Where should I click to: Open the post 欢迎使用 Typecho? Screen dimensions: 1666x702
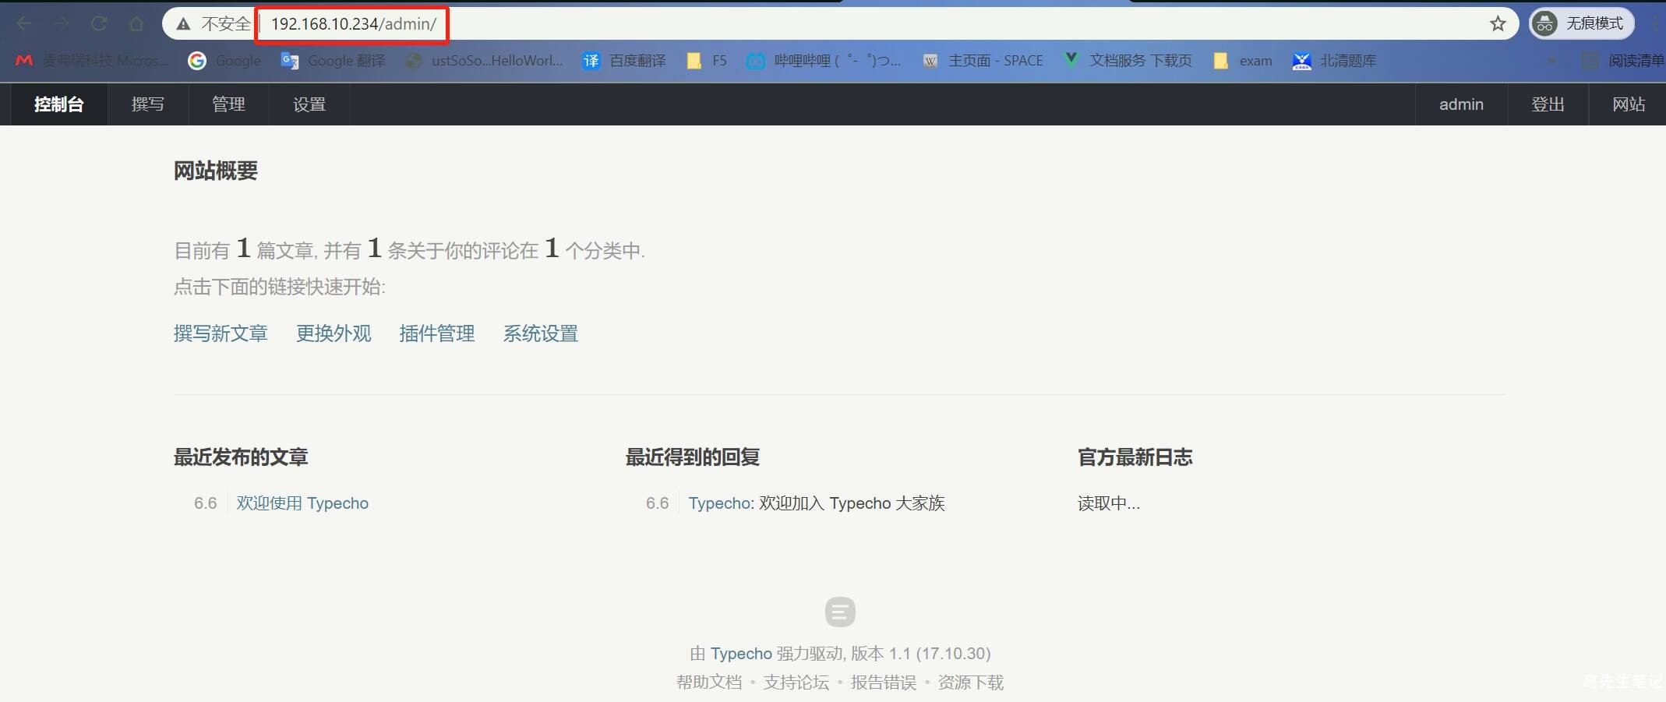pos(302,503)
